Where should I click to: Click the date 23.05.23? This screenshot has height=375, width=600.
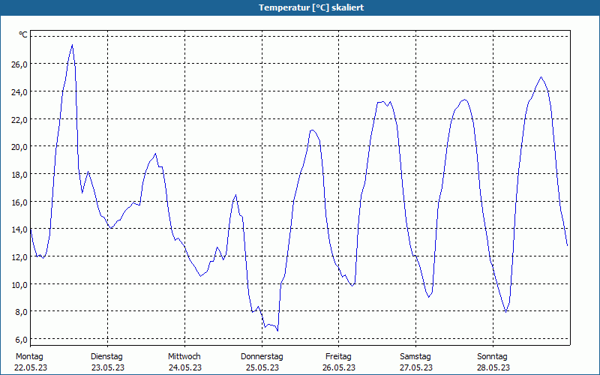(108, 367)
